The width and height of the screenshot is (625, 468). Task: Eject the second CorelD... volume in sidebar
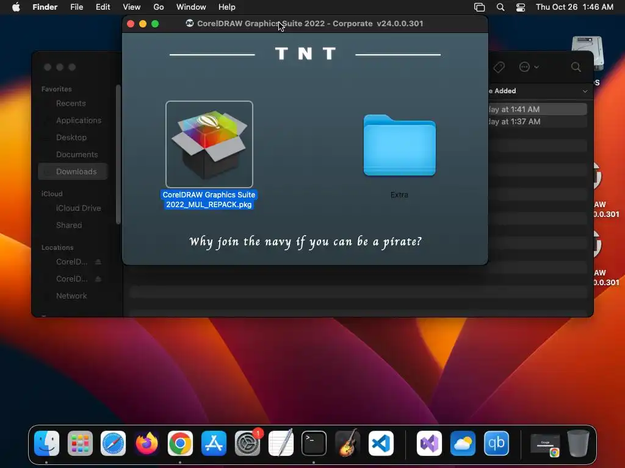[98, 279]
